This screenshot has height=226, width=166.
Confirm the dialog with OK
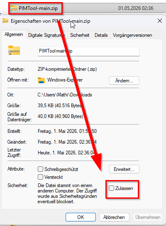[x=81, y=217]
